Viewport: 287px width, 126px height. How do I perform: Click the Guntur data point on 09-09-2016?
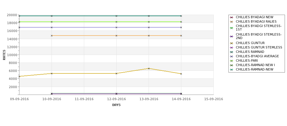[19, 77]
